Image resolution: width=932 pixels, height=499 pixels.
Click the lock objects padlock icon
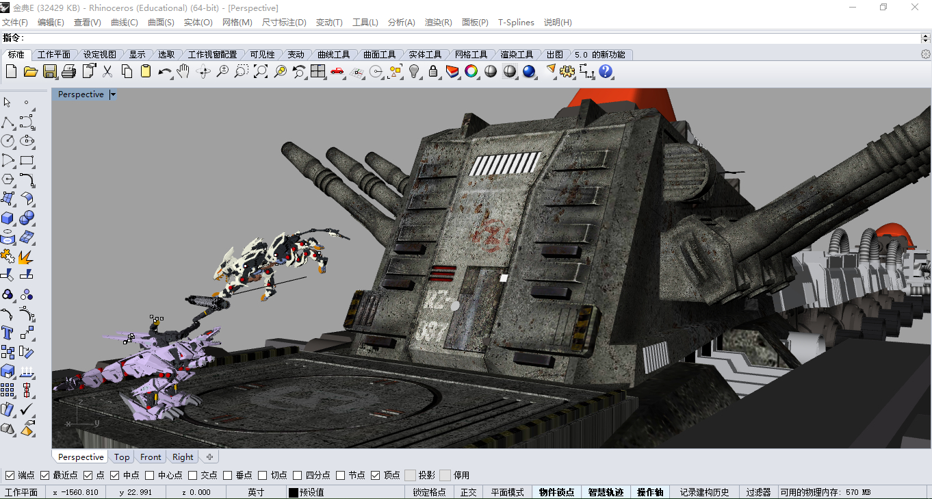click(x=433, y=71)
